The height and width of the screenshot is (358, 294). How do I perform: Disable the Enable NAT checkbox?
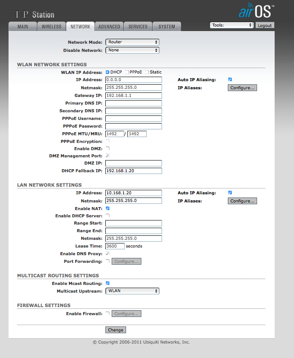[108, 208]
